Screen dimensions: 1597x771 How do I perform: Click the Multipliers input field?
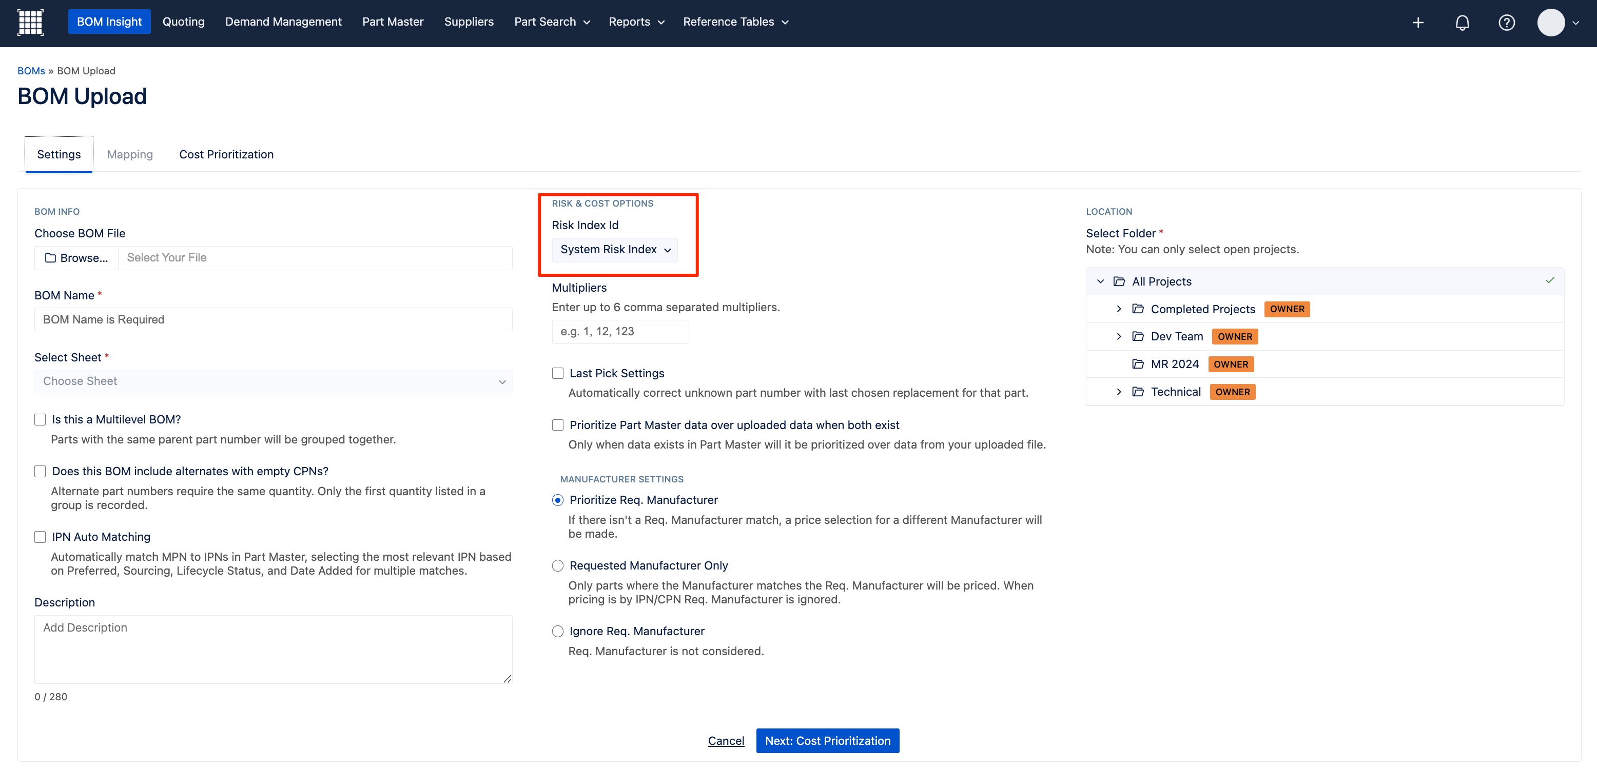coord(620,331)
